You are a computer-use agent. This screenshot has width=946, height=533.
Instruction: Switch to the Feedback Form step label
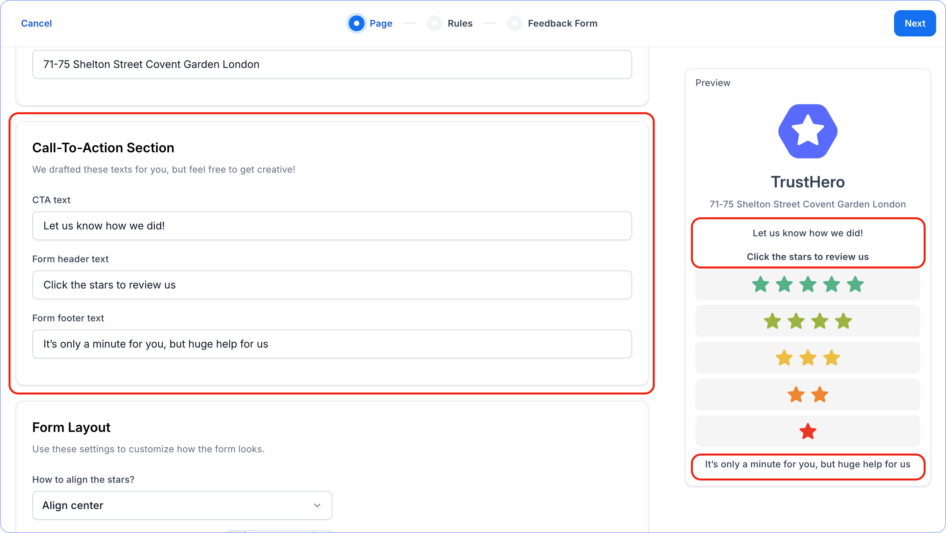coord(562,23)
